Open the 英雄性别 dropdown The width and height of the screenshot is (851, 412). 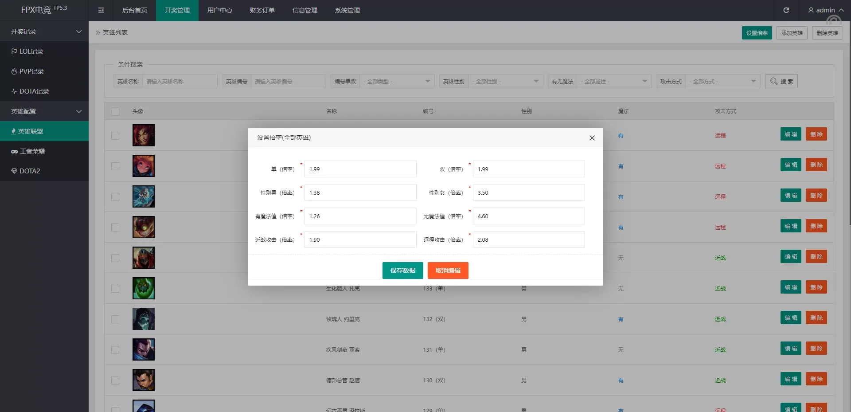505,81
